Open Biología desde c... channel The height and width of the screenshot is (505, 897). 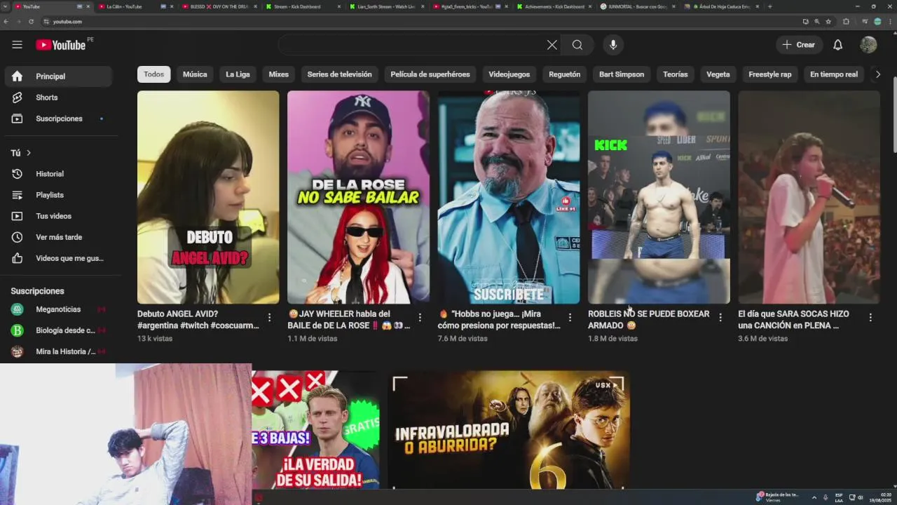click(x=58, y=330)
